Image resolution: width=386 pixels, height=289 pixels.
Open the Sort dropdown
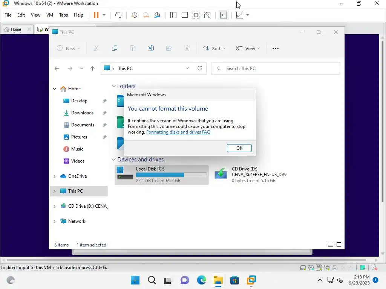tap(214, 49)
